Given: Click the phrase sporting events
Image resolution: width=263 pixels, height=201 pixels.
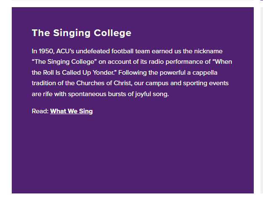Looking at the screenshot, I should pos(206,83).
